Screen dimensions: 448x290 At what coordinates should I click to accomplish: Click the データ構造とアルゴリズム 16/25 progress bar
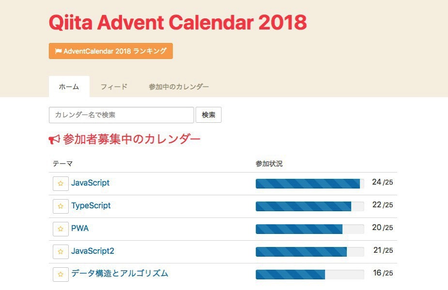pyautogui.click(x=309, y=274)
